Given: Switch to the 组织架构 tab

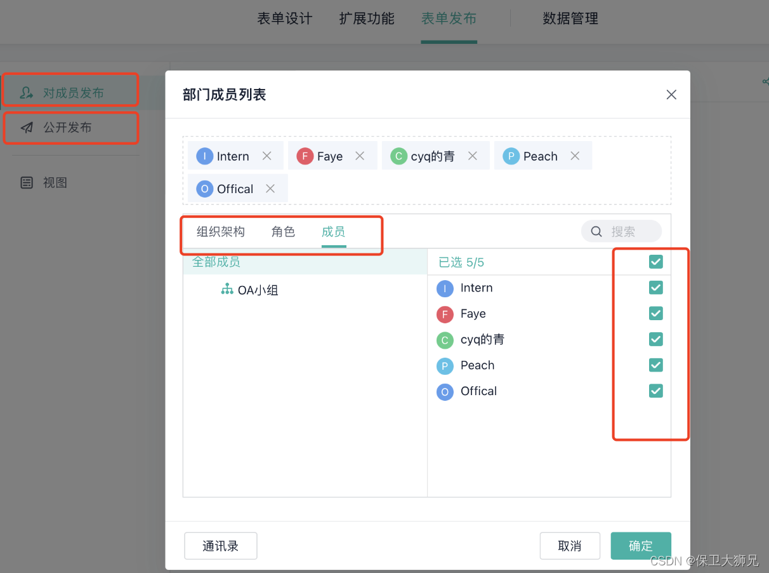Looking at the screenshot, I should 221,232.
